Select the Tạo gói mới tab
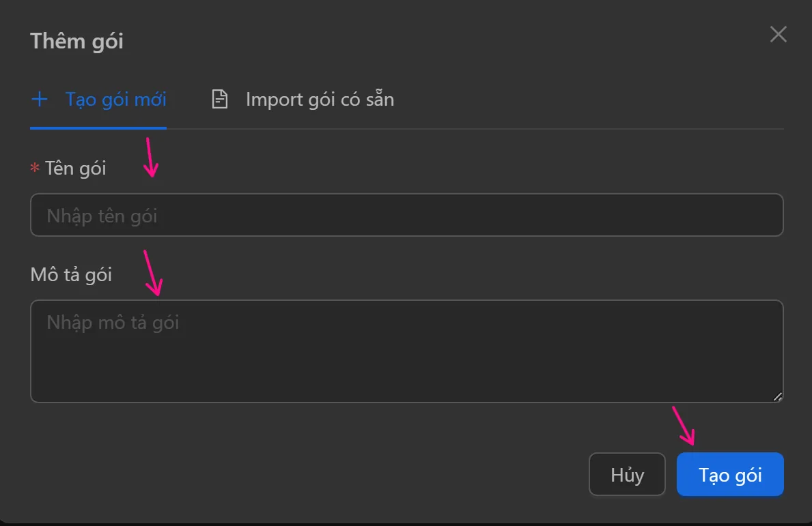812x526 pixels. pyautogui.click(x=115, y=99)
